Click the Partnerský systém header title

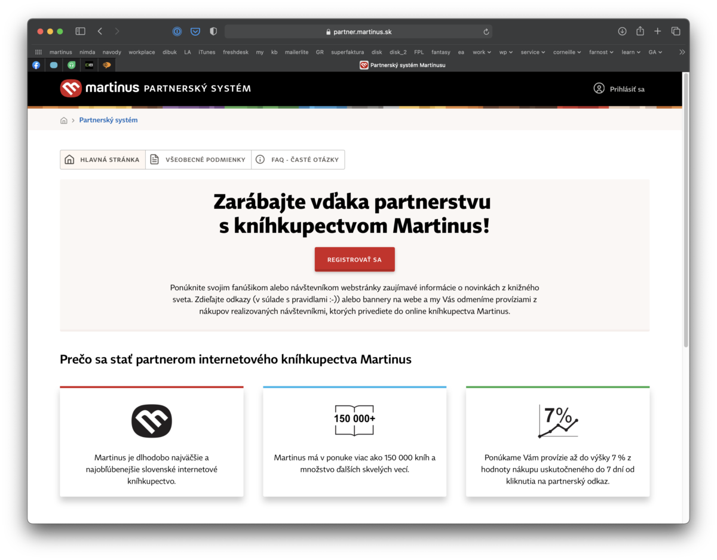pos(197,88)
